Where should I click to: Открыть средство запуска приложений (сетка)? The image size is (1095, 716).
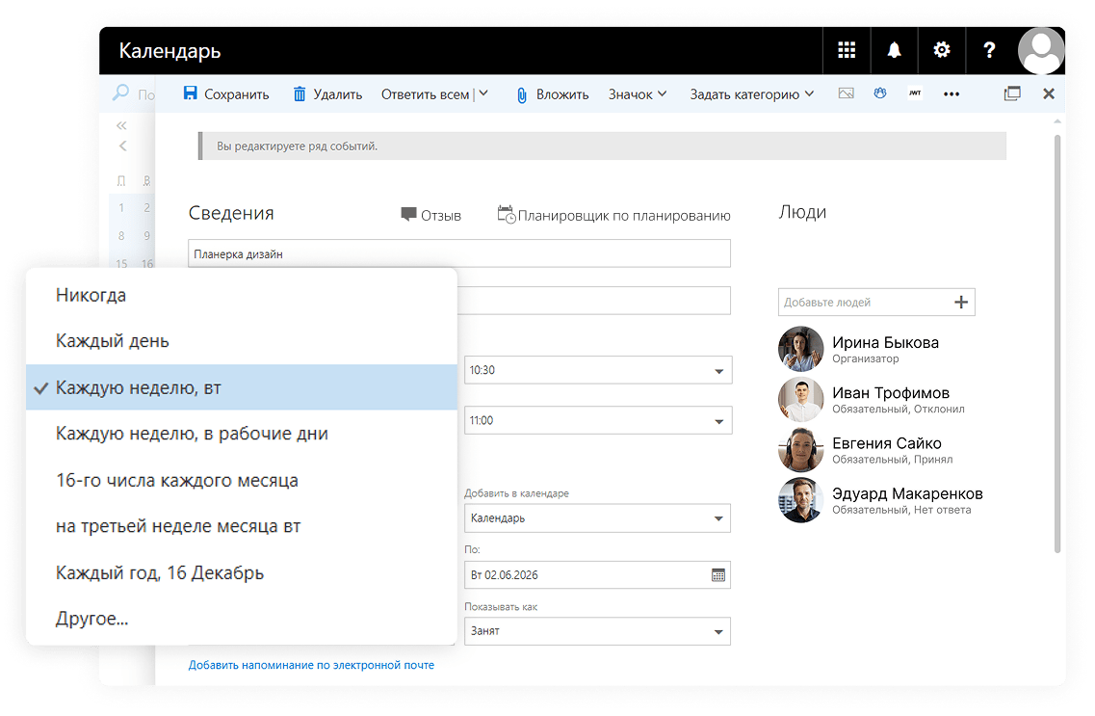point(846,49)
